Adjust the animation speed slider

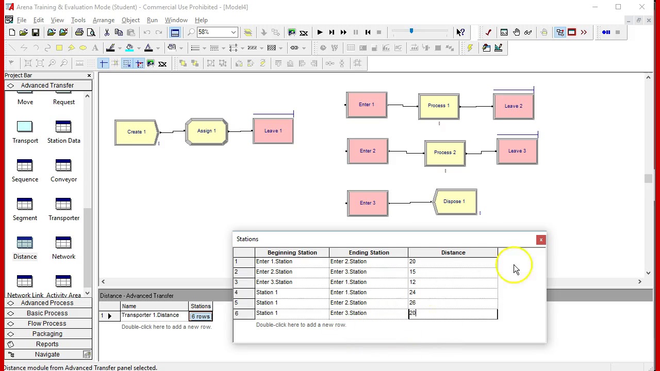(x=411, y=32)
